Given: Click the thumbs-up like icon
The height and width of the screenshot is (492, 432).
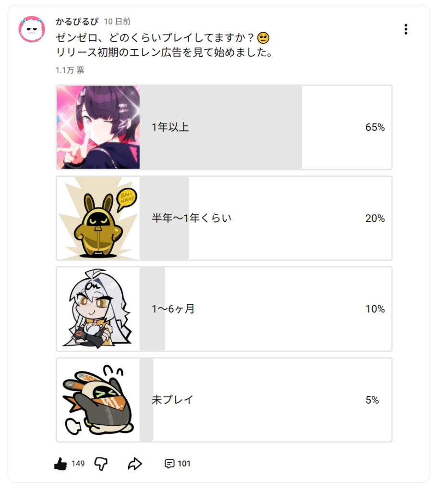Looking at the screenshot, I should click(x=60, y=464).
